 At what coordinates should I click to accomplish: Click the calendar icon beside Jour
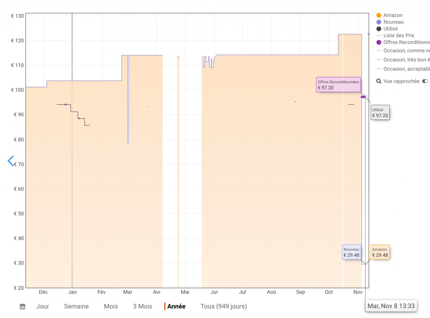22,307
